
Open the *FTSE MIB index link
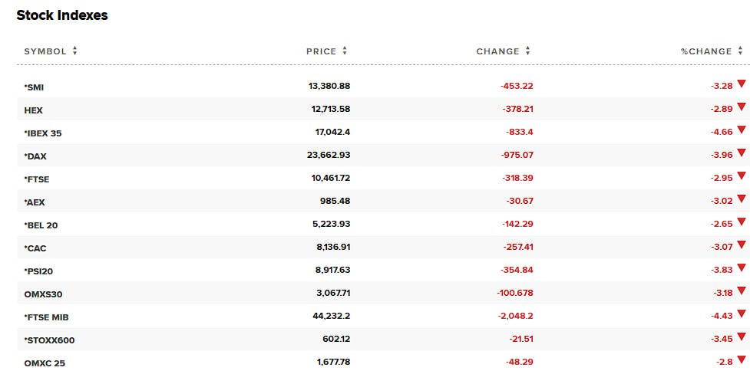coord(46,317)
